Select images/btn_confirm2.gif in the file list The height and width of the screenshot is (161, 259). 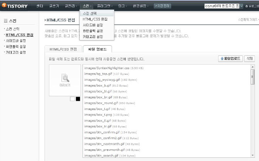112,138
